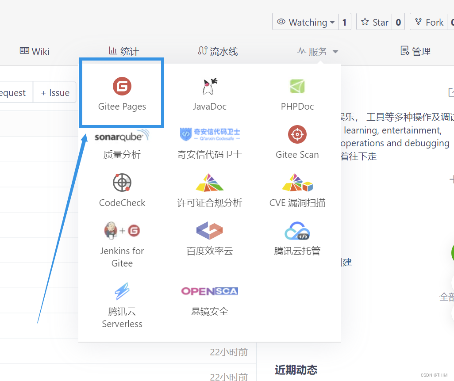Open Gitee Pages service
This screenshot has width=454, height=381.
122,93
